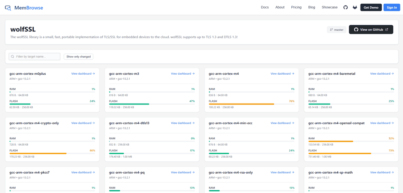
Task: Open the GitLab fox icon in the header
Action: (355, 8)
